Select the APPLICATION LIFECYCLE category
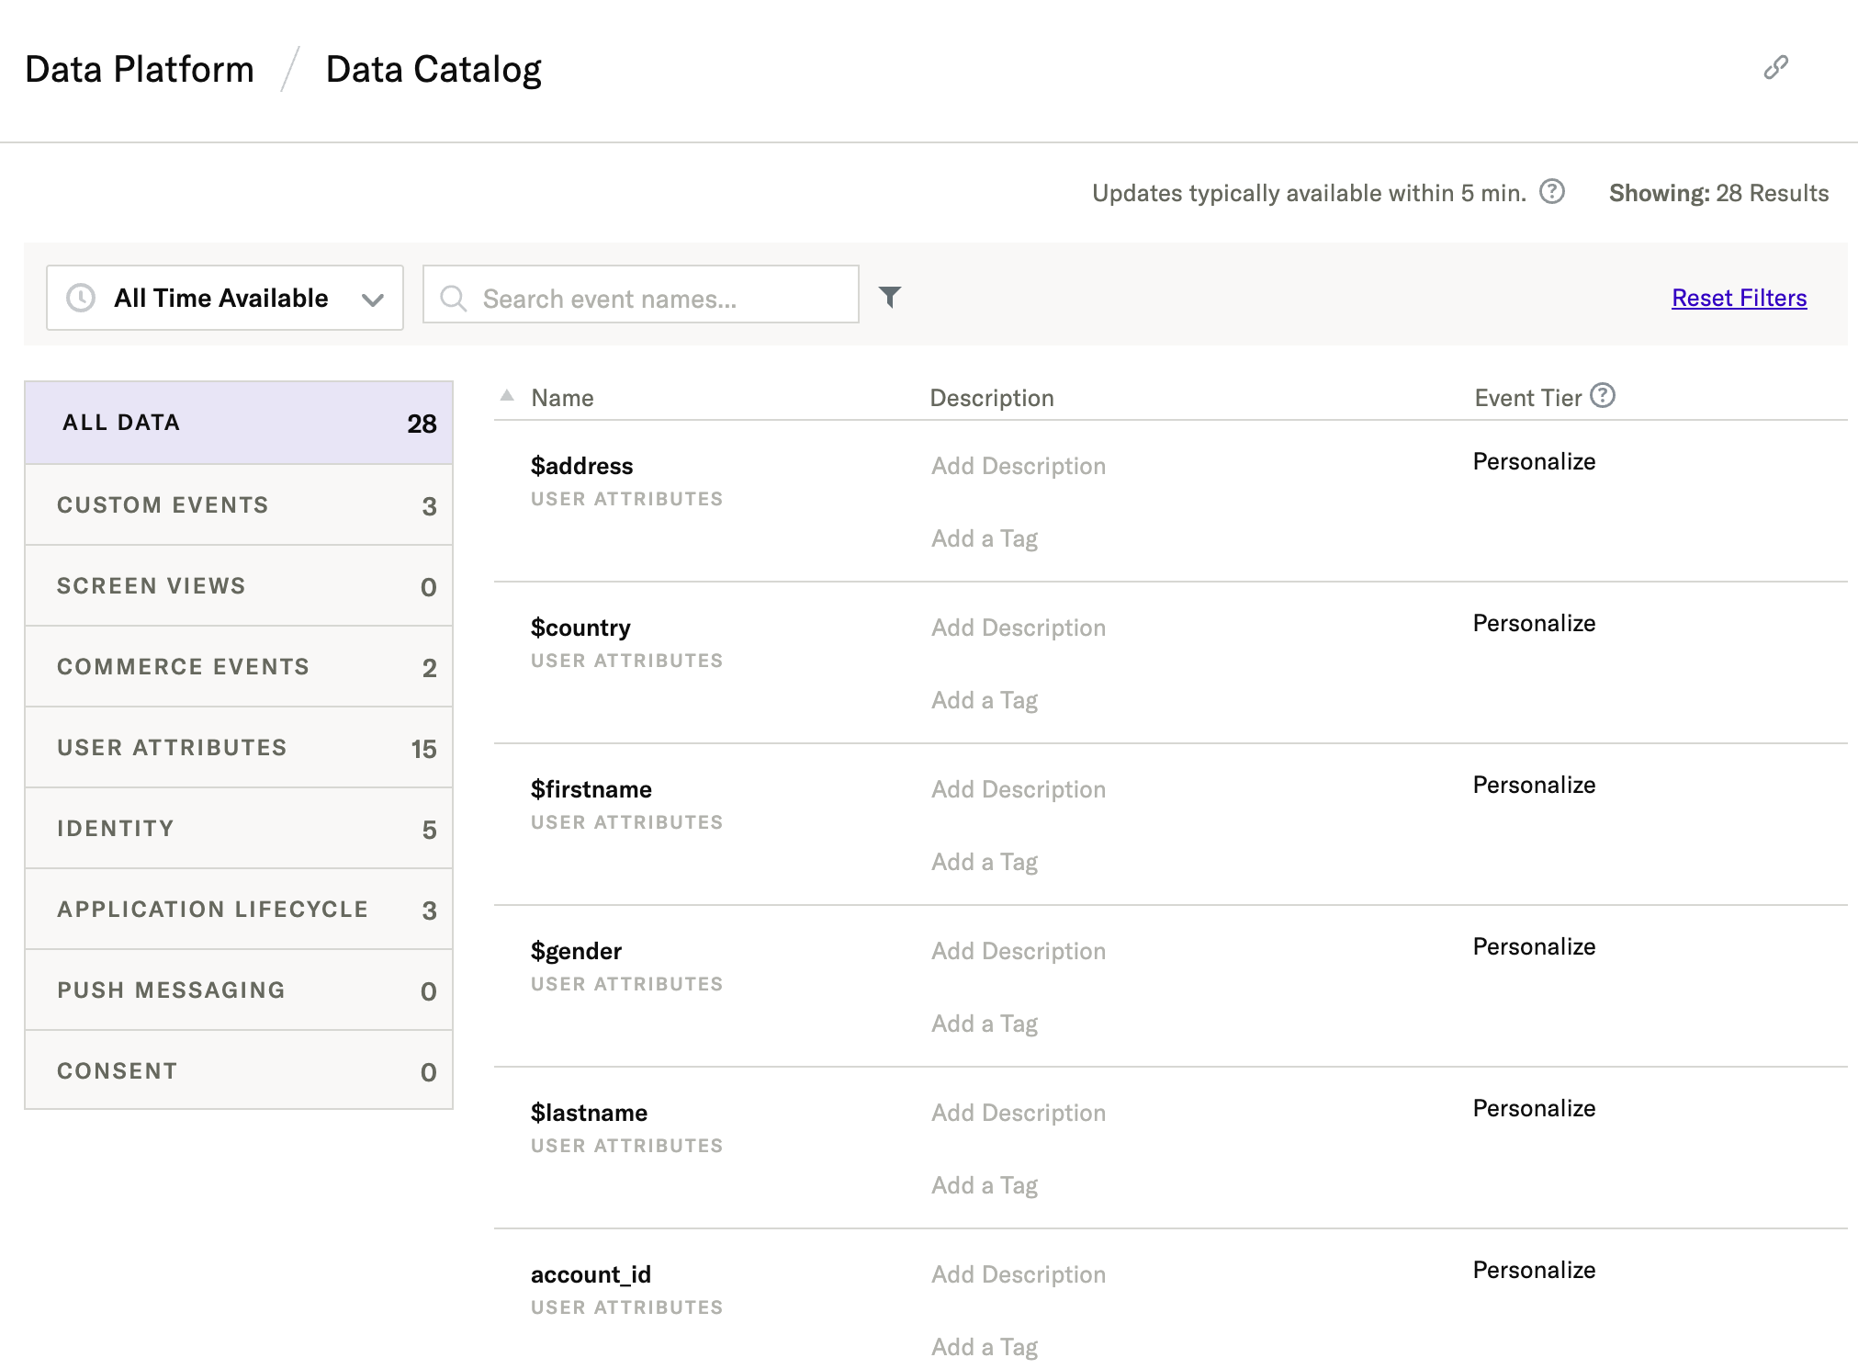This screenshot has height=1369, width=1858. tap(239, 909)
